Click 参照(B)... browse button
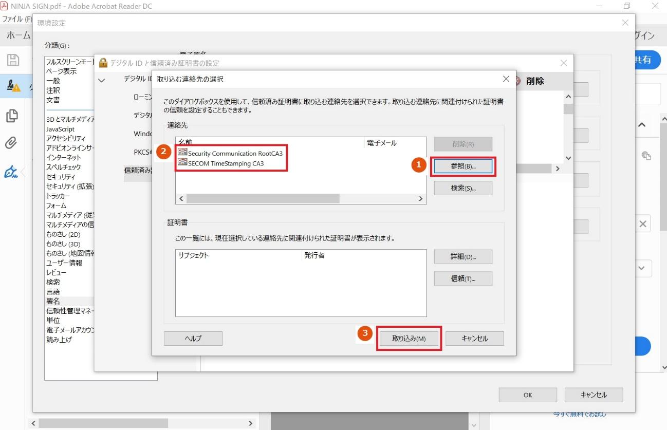This screenshot has width=667, height=430. pos(463,166)
